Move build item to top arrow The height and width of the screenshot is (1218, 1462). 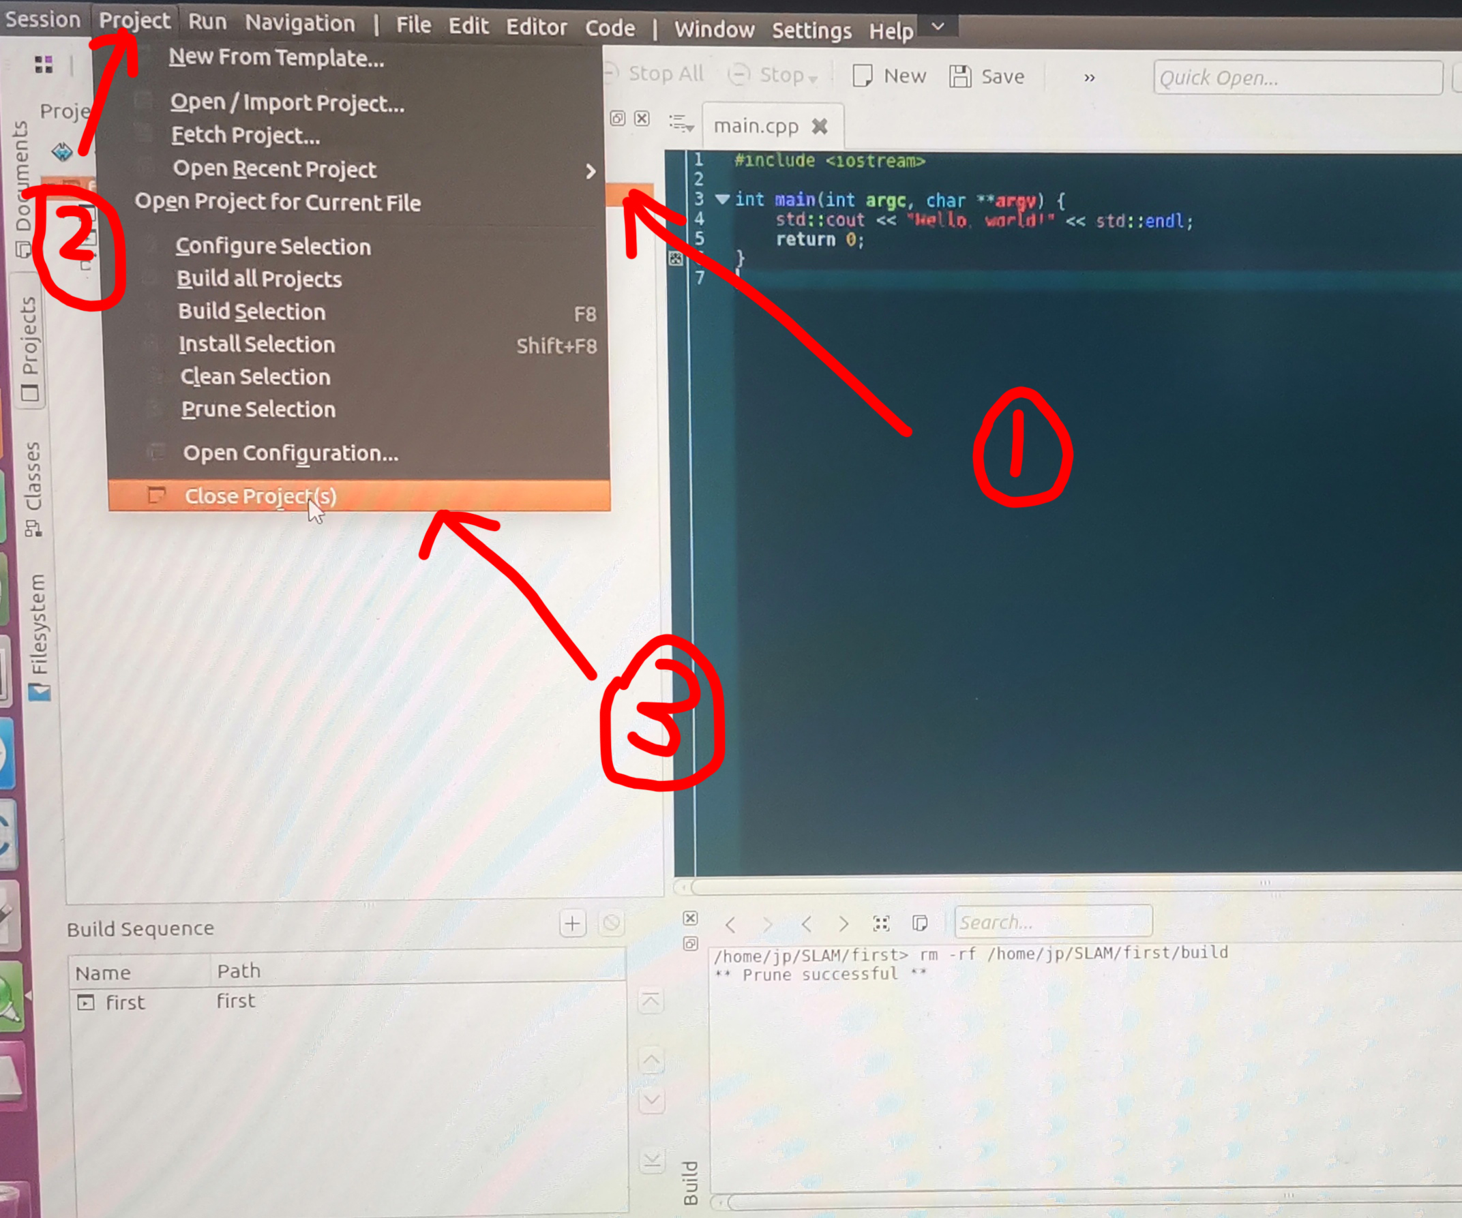pos(651,1001)
